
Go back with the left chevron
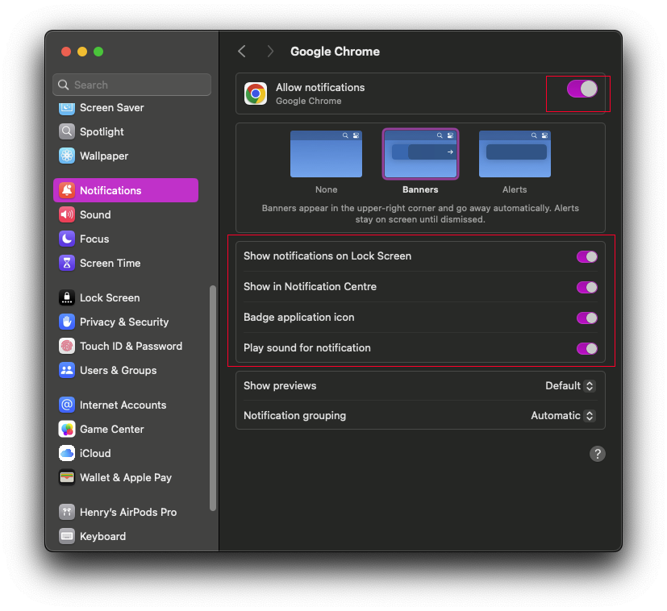click(x=242, y=52)
